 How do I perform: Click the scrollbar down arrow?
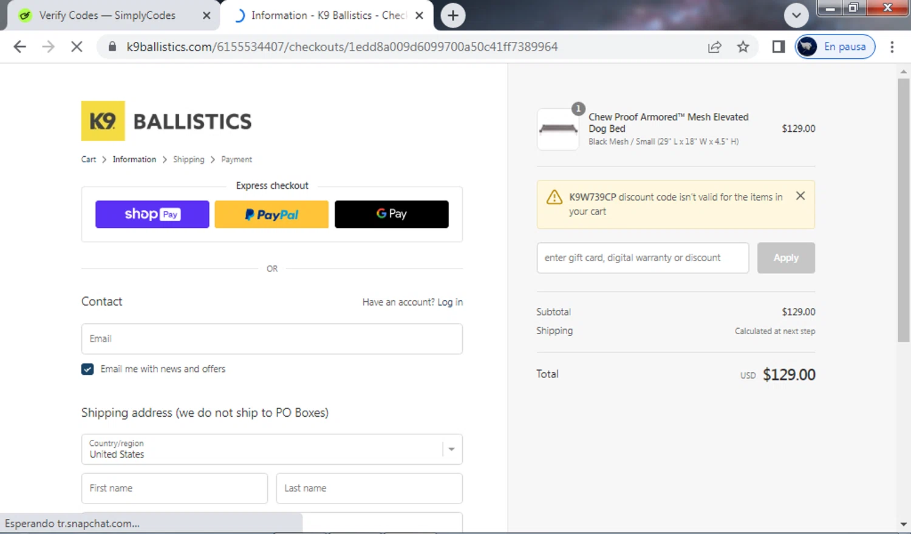904,524
